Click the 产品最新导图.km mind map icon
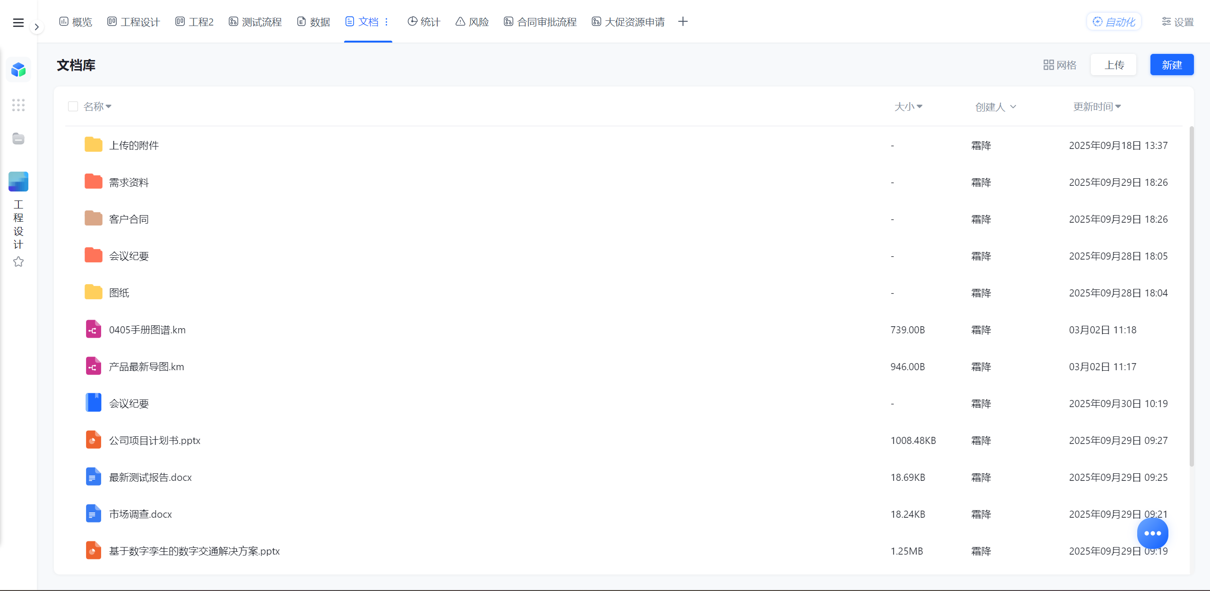This screenshot has width=1210, height=591. tap(94, 366)
